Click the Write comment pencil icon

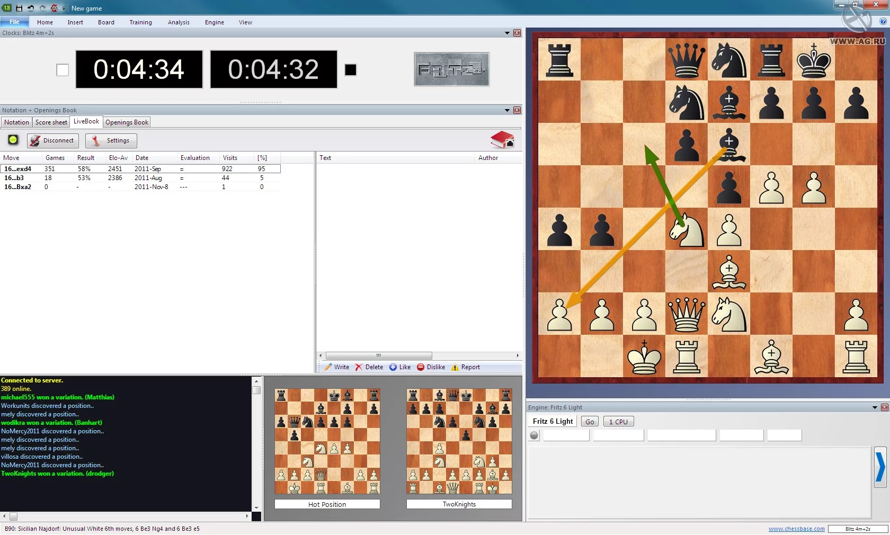328,367
